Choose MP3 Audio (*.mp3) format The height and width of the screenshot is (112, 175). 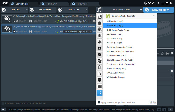tap(130, 26)
